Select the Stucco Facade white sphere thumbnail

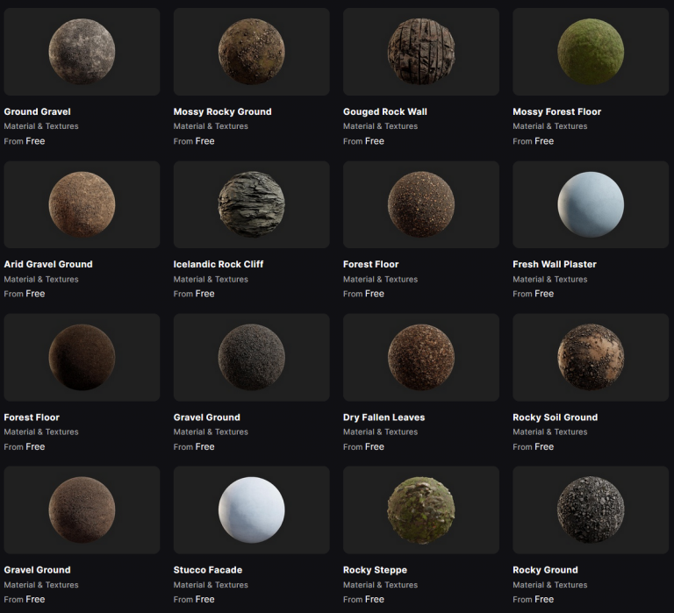(251, 510)
